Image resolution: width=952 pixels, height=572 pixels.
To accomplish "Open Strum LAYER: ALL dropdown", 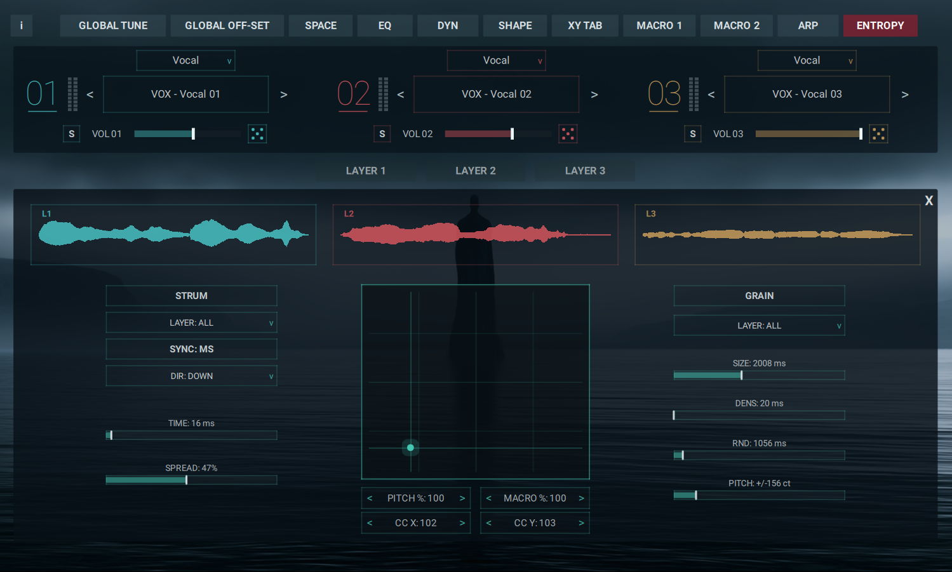I will coord(191,323).
